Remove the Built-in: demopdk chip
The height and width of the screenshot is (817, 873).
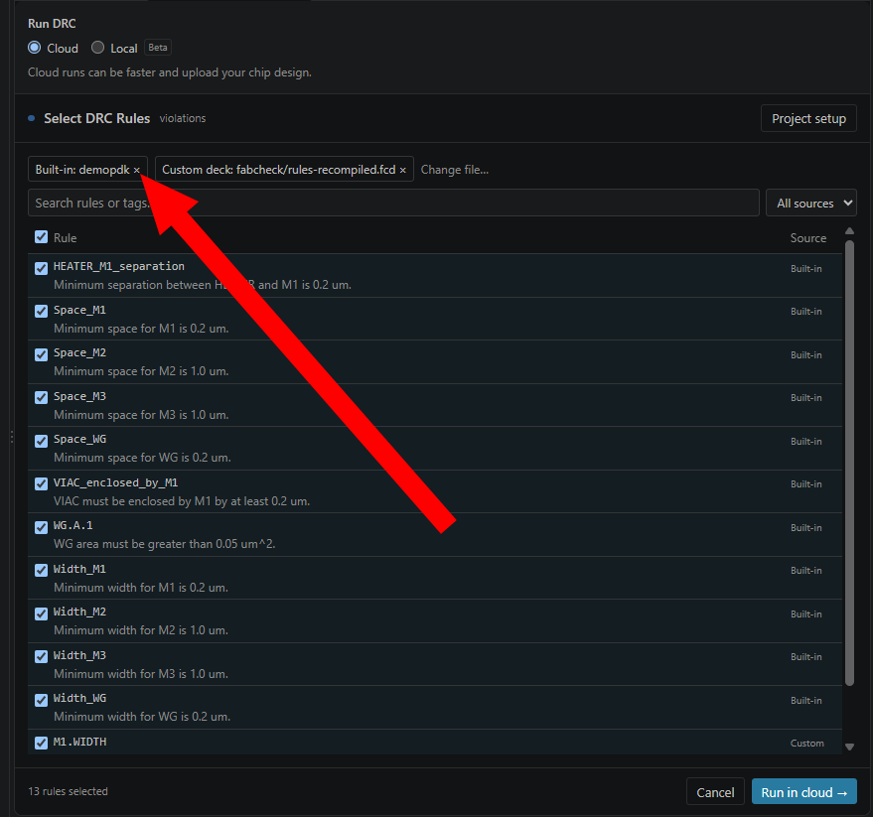pyautogui.click(x=136, y=171)
